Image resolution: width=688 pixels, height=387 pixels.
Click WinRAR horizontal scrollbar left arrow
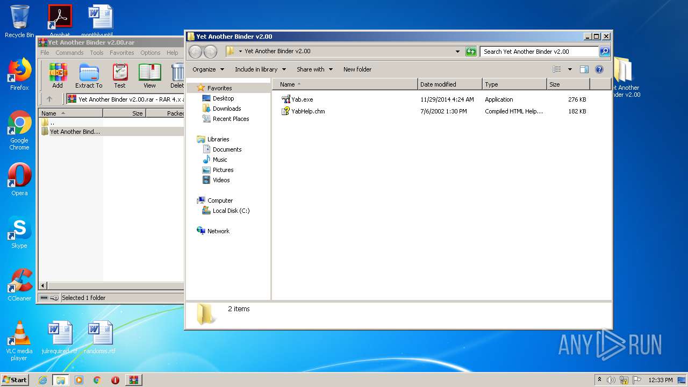[x=43, y=285]
